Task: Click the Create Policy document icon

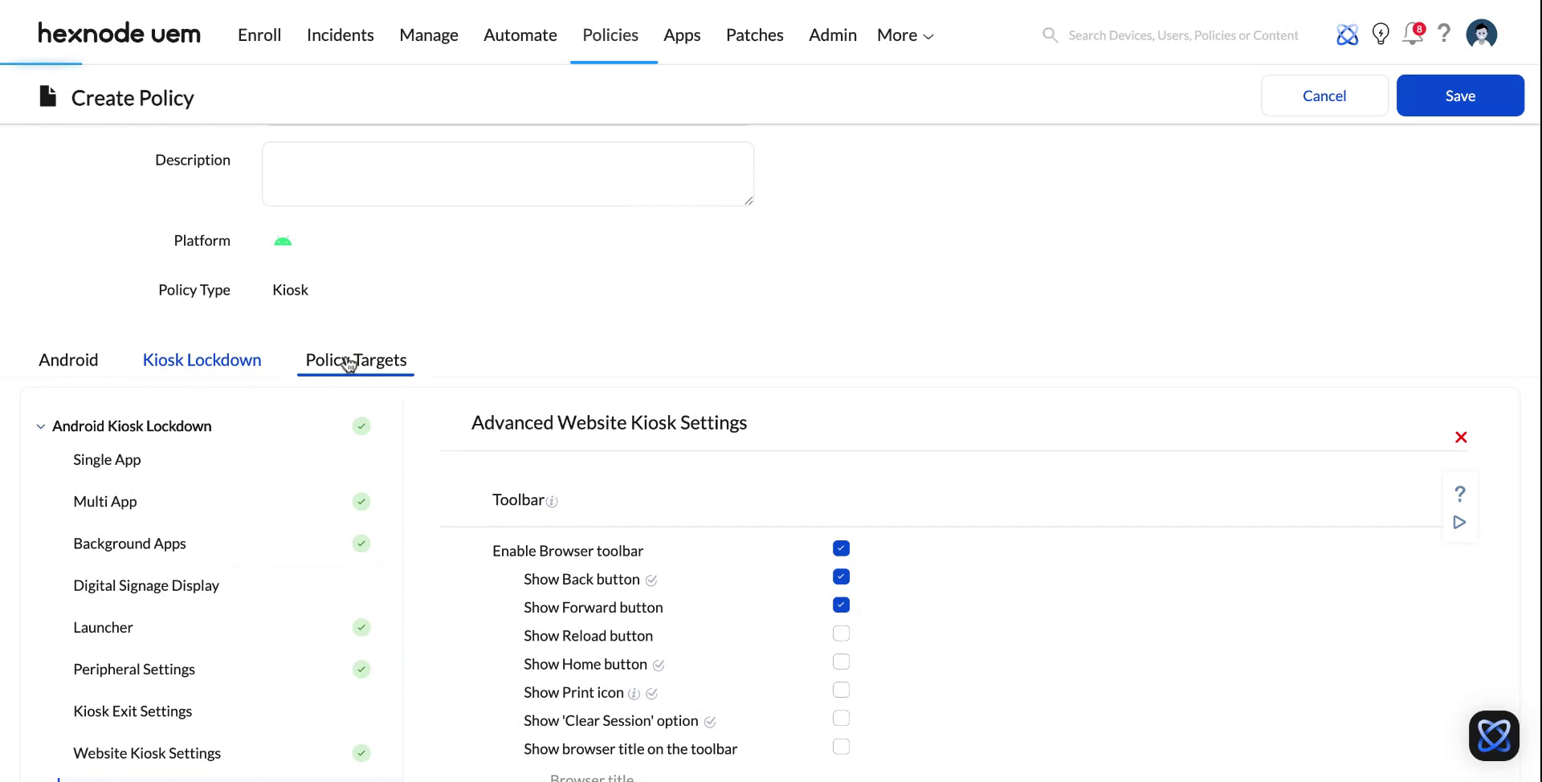Action: (47, 96)
